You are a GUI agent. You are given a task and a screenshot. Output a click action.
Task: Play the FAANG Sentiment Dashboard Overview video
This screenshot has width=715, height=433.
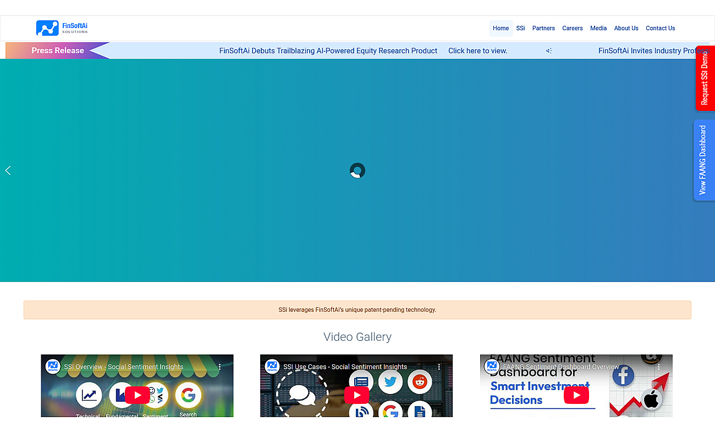[x=576, y=395]
